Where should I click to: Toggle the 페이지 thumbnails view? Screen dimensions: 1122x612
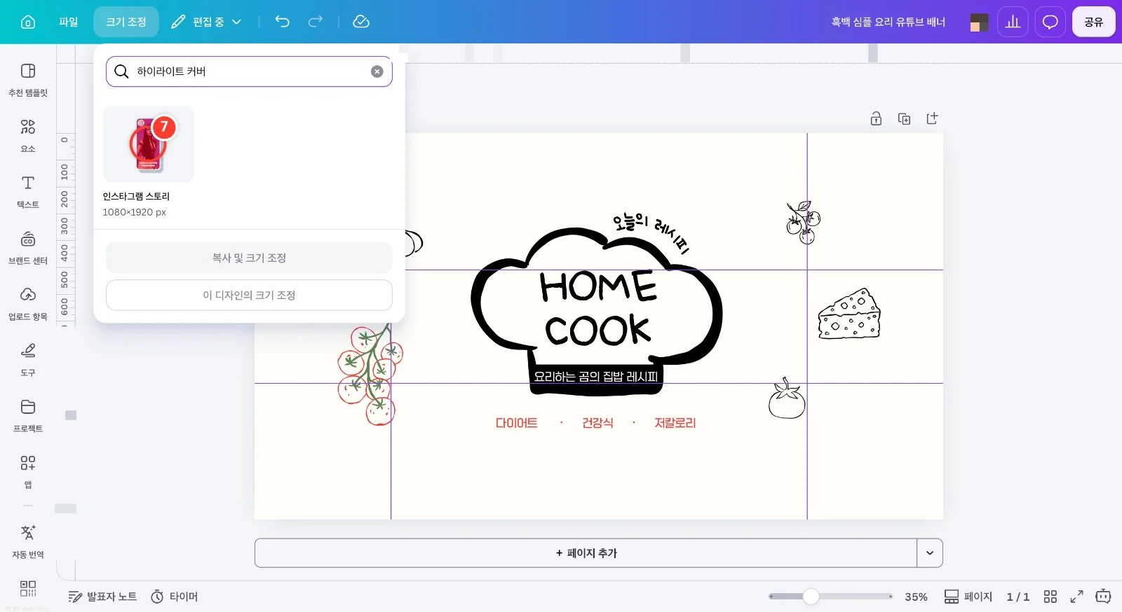click(x=968, y=597)
